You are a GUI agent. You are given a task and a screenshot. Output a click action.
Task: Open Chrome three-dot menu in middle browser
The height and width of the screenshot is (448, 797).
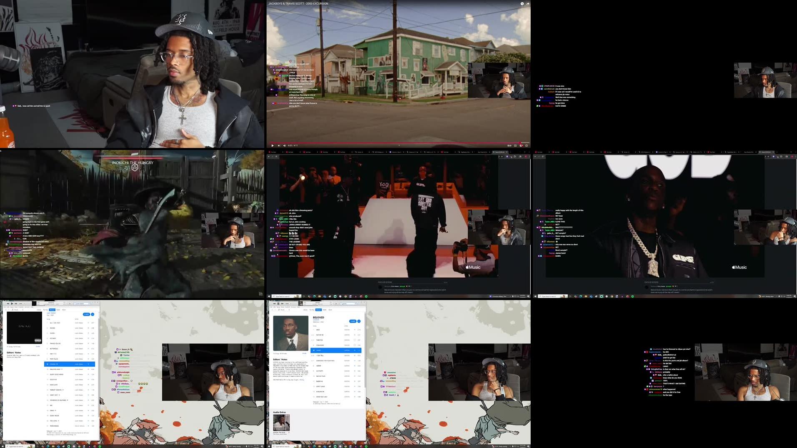pos(529,156)
